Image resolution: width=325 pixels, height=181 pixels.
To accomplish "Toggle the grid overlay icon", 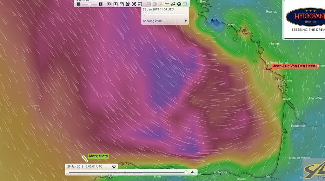I will [149, 4].
